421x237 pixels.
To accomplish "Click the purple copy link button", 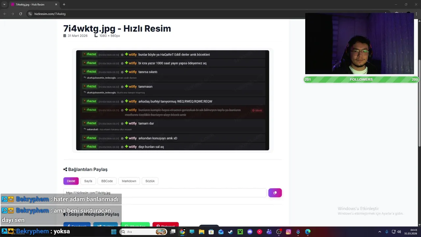I will point(275,193).
